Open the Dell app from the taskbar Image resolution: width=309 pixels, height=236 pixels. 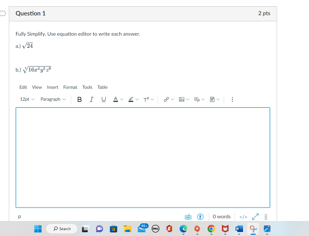point(155,229)
